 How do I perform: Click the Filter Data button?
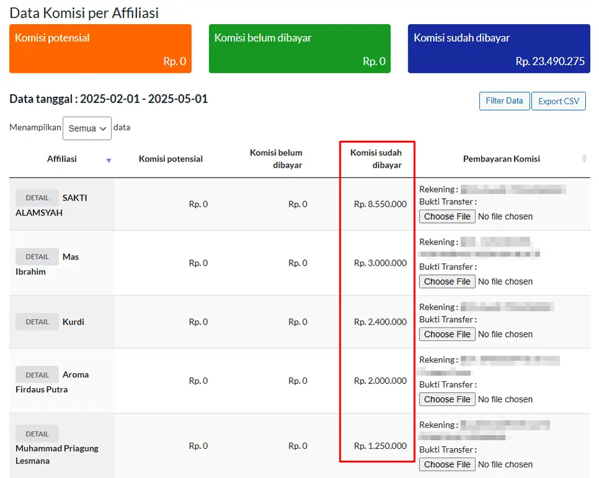pos(504,101)
